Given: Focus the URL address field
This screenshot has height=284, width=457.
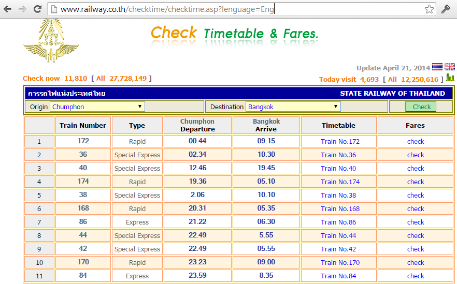Looking at the screenshot, I should point(242,9).
